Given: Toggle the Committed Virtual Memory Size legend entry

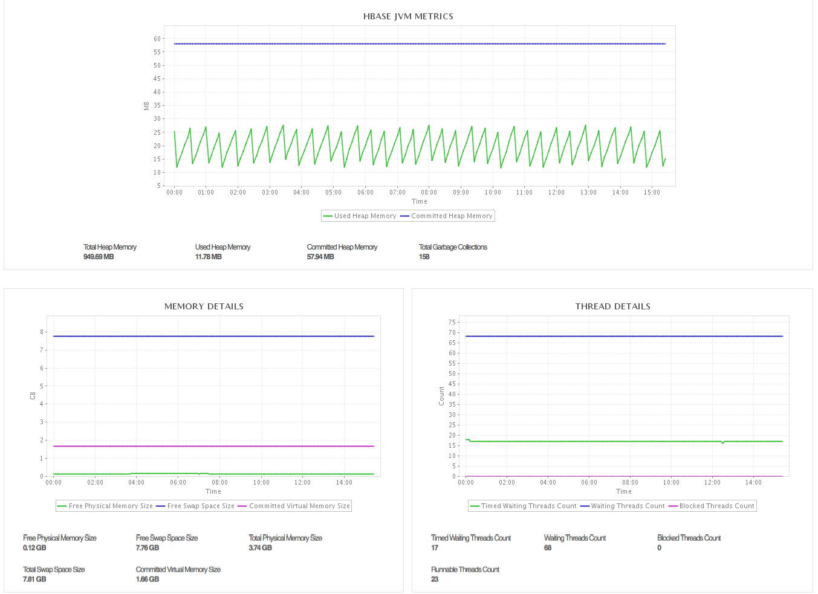Looking at the screenshot, I should (294, 506).
